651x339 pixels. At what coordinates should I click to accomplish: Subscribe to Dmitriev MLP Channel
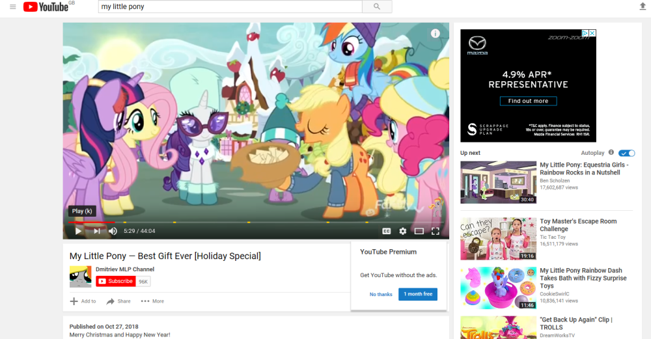pyautogui.click(x=116, y=281)
